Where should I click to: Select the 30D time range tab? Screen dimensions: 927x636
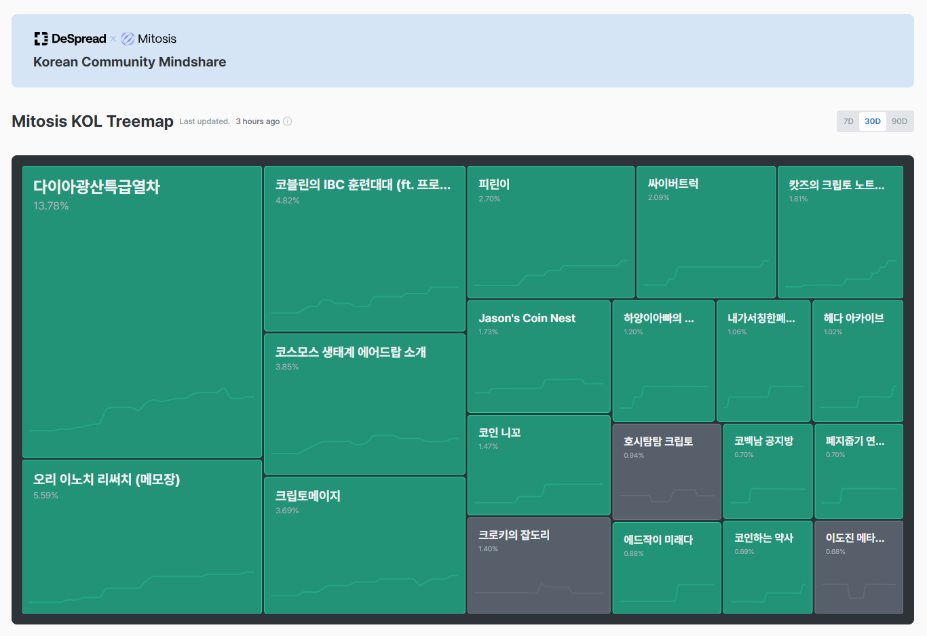pyautogui.click(x=873, y=121)
